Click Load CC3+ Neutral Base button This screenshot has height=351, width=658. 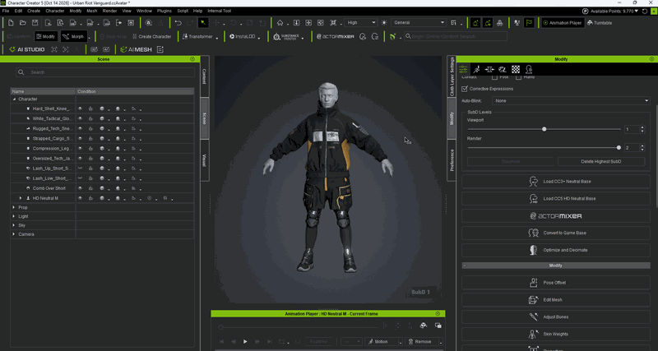coord(556,182)
